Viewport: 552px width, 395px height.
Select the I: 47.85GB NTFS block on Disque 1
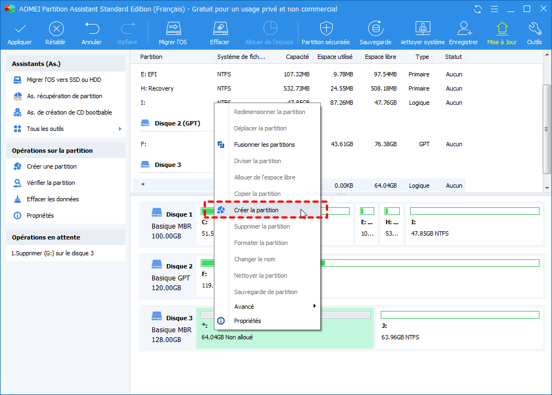[475, 224]
